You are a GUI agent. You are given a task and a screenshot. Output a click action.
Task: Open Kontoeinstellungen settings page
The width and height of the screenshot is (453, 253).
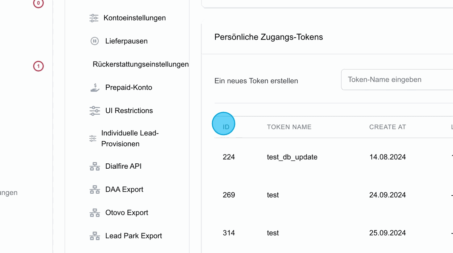[135, 18]
